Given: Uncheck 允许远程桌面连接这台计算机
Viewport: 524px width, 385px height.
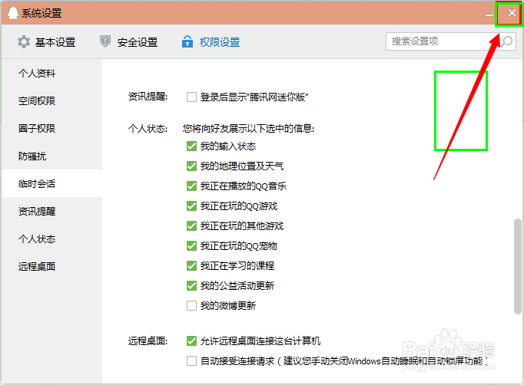Looking at the screenshot, I should 191,341.
